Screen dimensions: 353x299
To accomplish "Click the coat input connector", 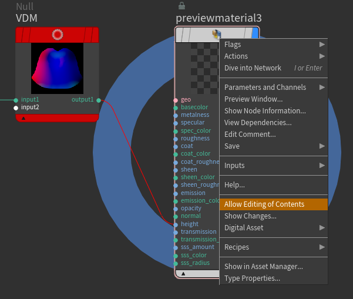I will click(x=176, y=147).
